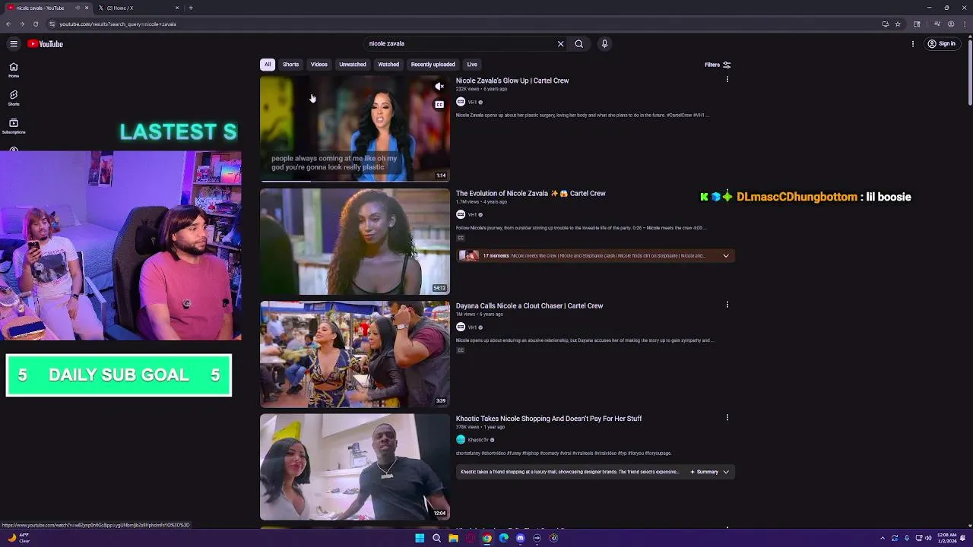
Task: Select the Unwatched filter chip
Action: tap(353, 65)
